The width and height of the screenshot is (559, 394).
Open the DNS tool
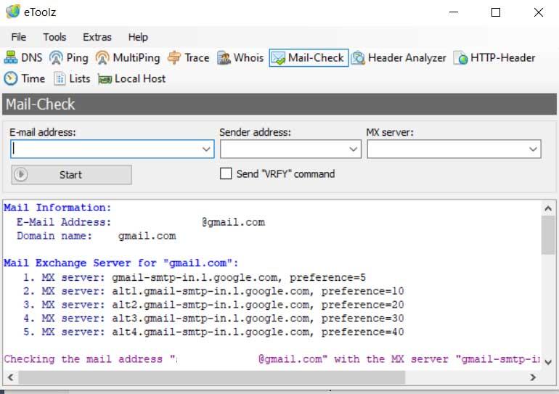(23, 58)
